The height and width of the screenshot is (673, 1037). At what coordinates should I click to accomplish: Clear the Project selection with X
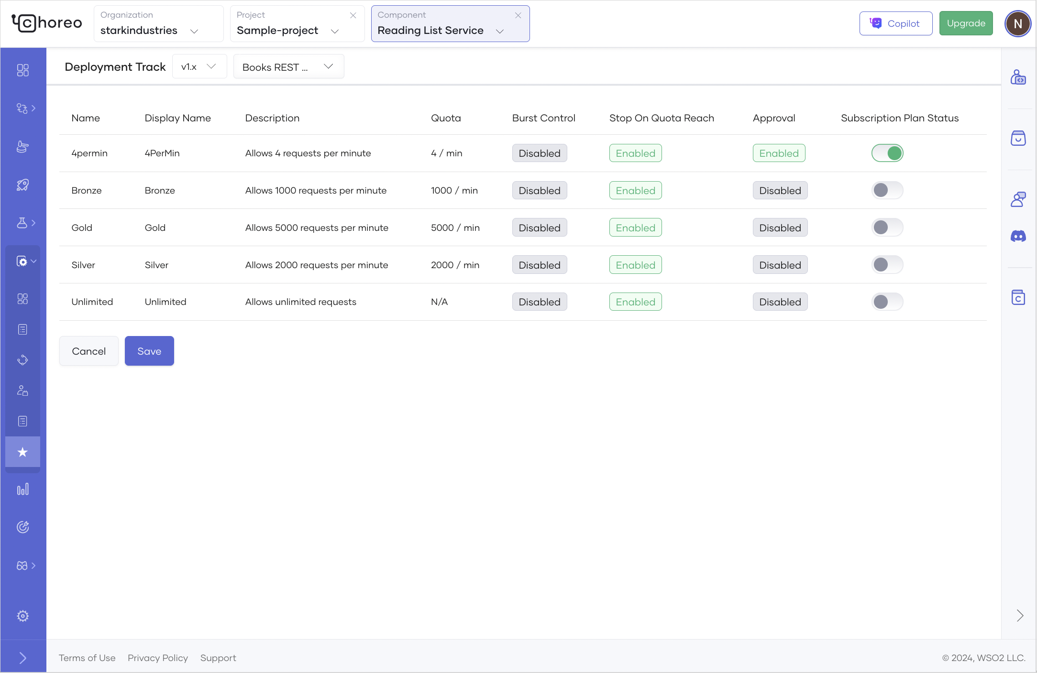coord(353,15)
